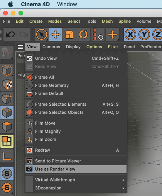The width and height of the screenshot is (162, 196).
Task: Select the Rotate tool
Action: pyautogui.click(x=83, y=34)
